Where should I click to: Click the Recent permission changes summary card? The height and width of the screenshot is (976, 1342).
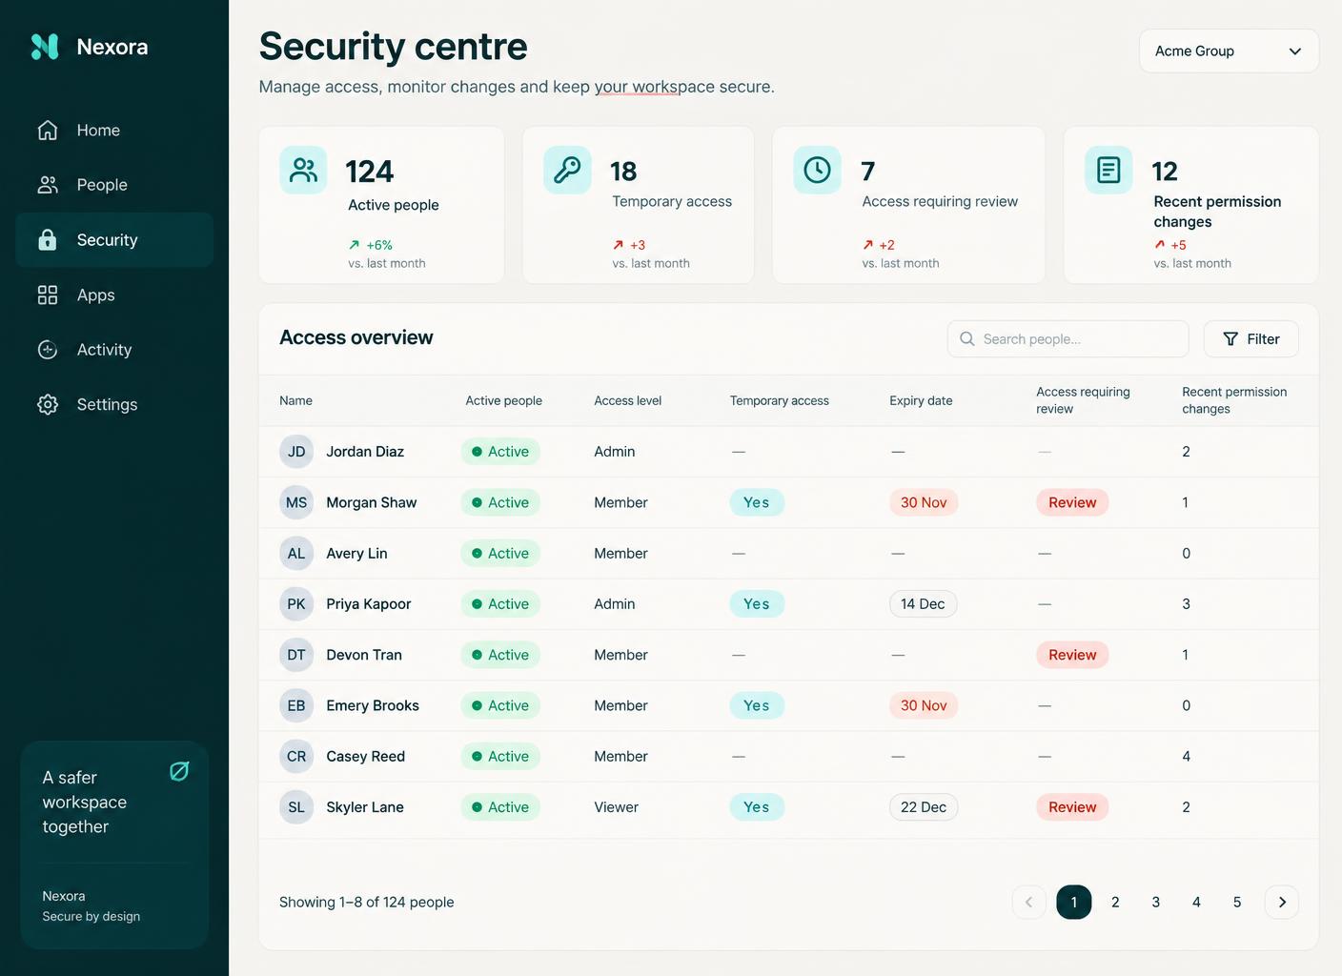(x=1191, y=205)
